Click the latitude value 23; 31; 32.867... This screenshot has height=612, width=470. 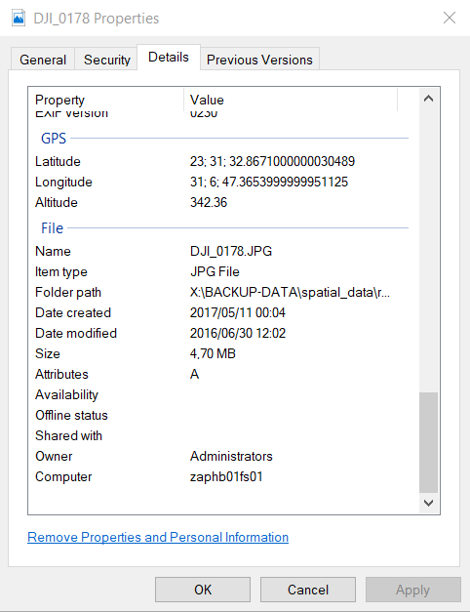[272, 161]
